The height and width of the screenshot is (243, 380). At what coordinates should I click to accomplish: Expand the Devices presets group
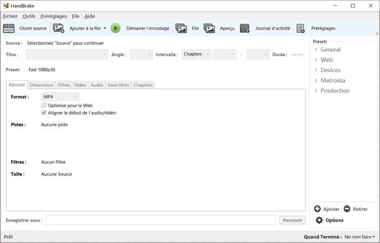click(x=316, y=70)
